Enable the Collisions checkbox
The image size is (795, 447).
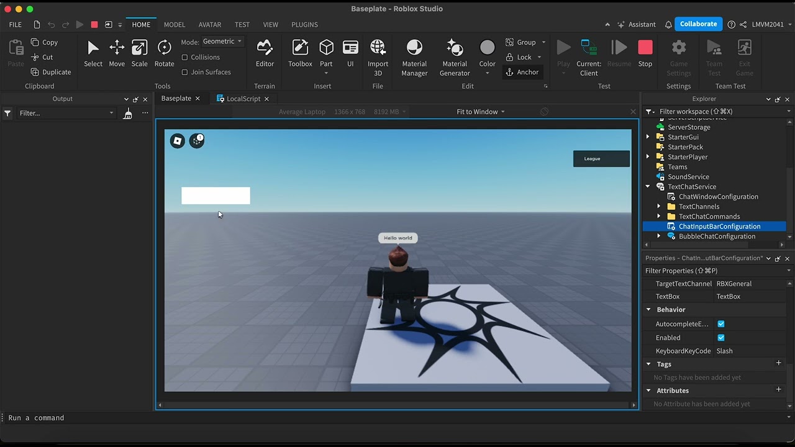(x=184, y=57)
